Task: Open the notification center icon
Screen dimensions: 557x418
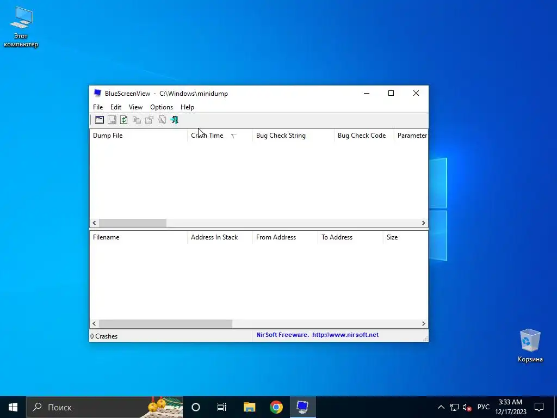Action: pos(539,407)
